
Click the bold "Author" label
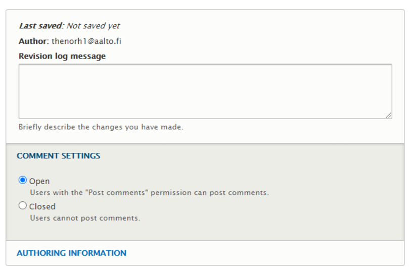click(32, 41)
